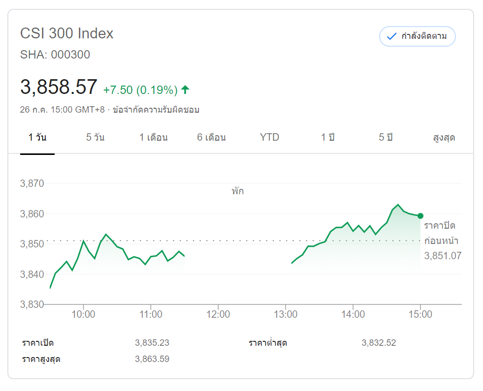Toggle the following (กำลังติดตาม) button
The height and width of the screenshot is (391, 483).
point(417,36)
